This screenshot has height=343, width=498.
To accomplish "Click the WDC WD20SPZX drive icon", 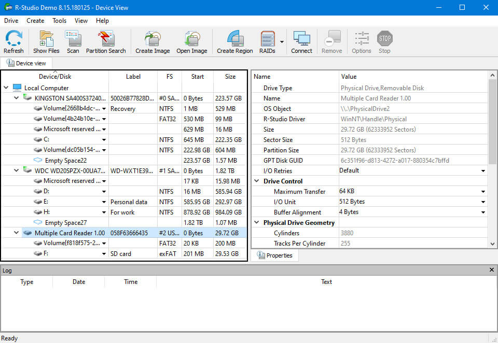I will coord(27,170).
